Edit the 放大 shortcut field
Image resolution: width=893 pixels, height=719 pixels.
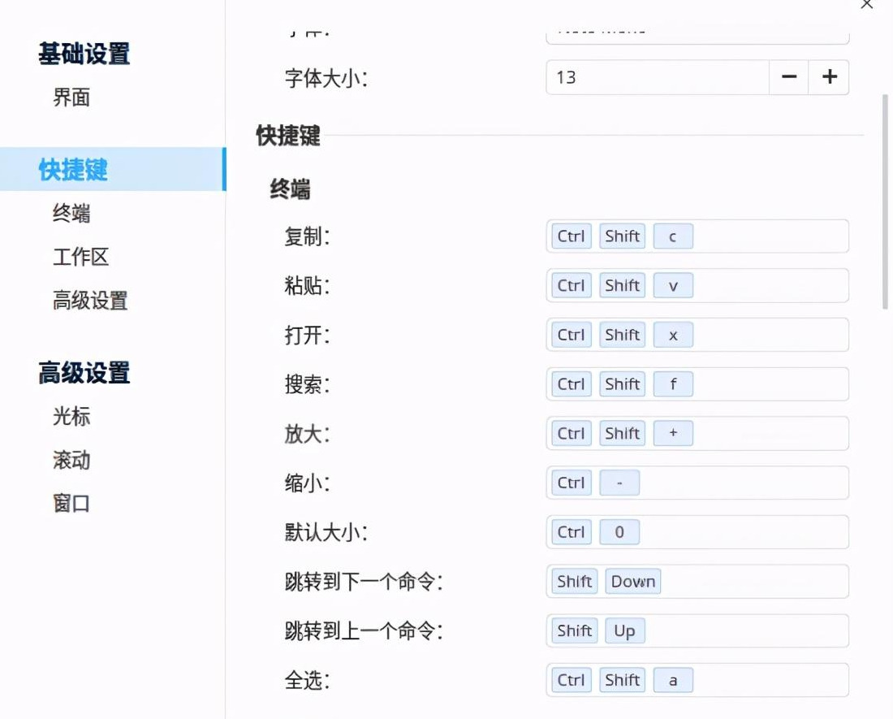tap(697, 434)
